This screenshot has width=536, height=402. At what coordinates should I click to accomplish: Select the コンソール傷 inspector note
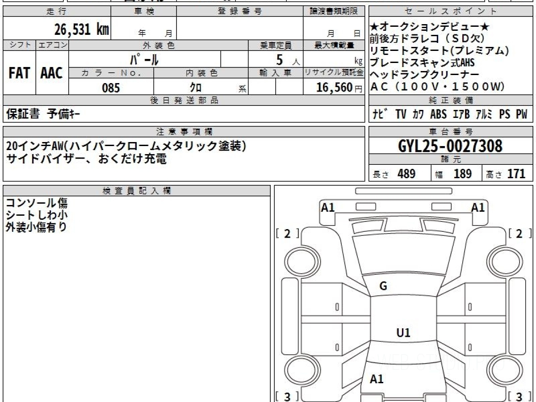point(37,203)
